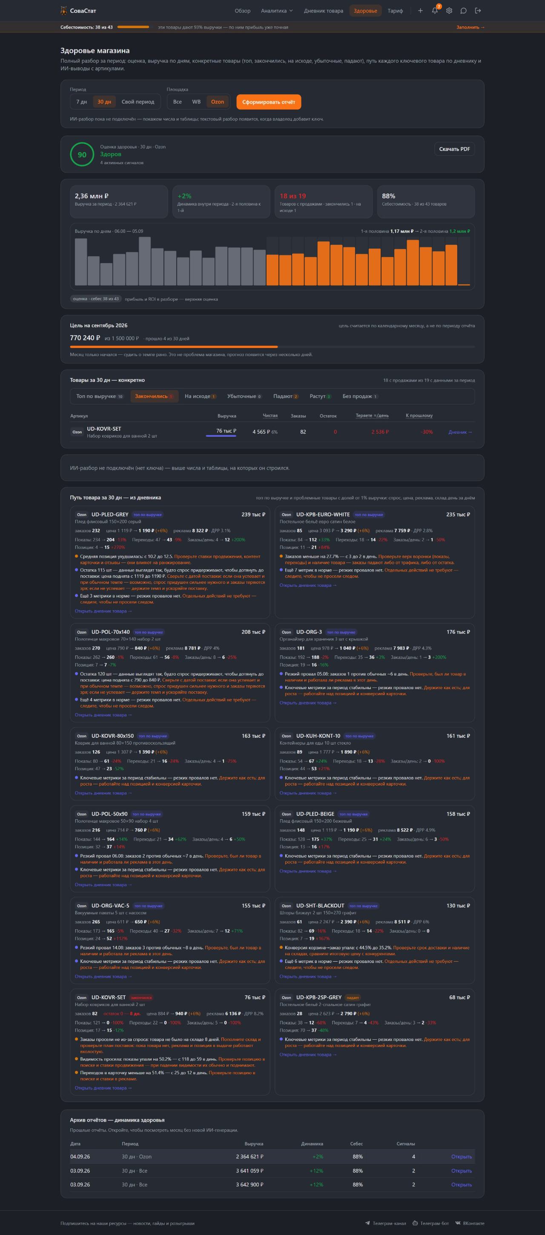Open product diary link in UD-ORG-3 card

click(x=308, y=702)
